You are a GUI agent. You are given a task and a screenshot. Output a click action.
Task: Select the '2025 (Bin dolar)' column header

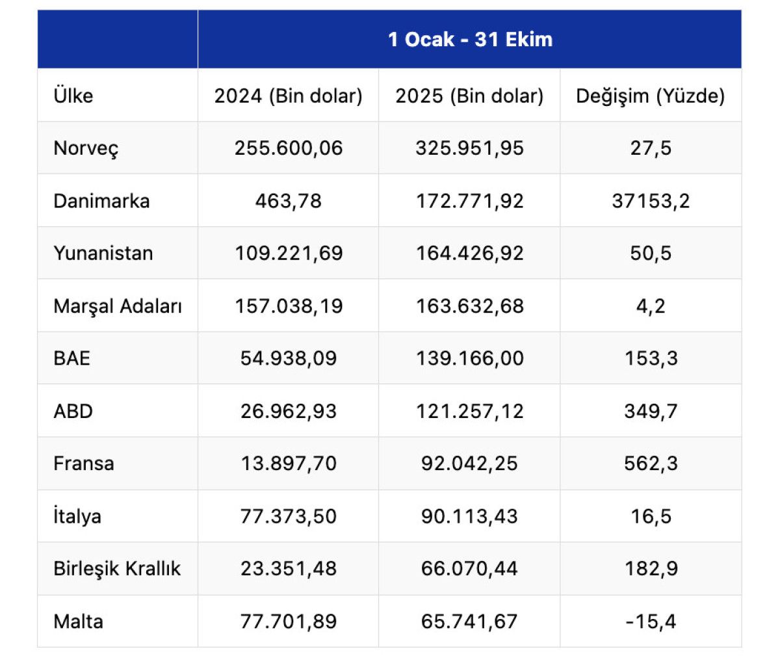tap(469, 96)
